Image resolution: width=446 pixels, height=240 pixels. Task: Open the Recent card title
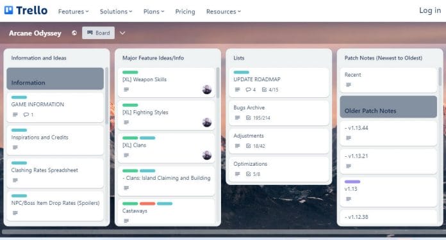click(x=352, y=75)
